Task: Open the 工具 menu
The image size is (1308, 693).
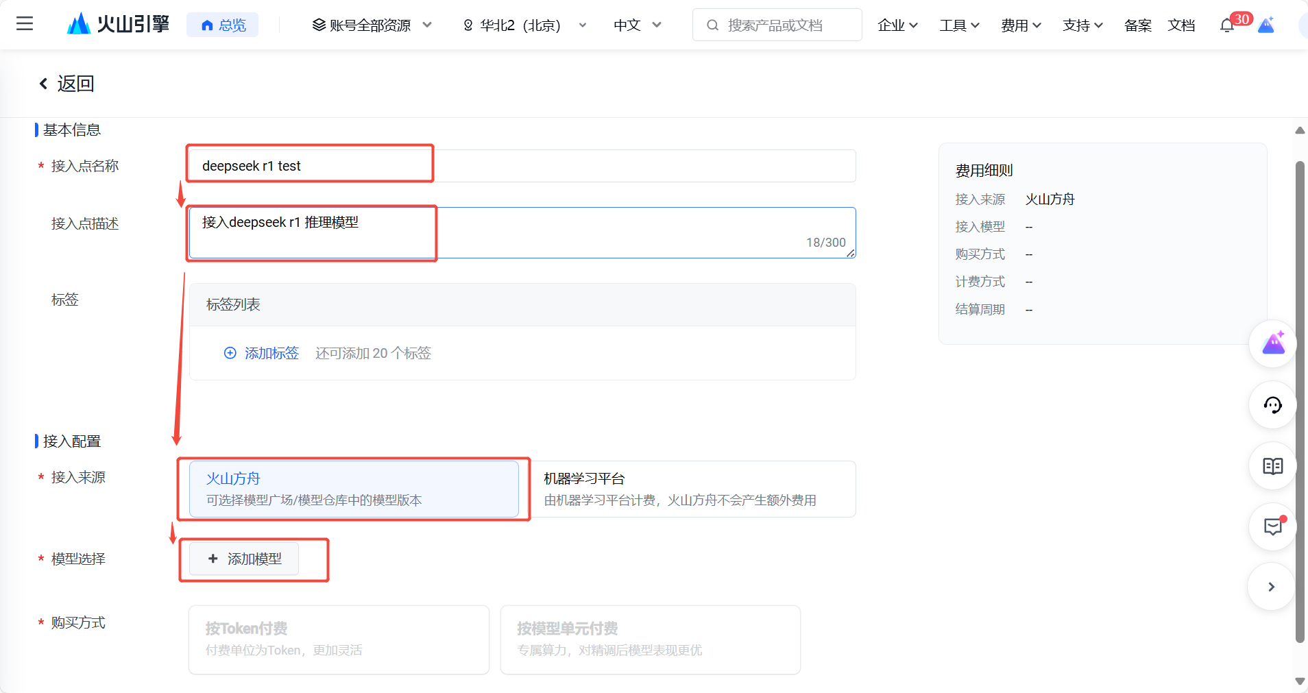Action: pos(959,25)
